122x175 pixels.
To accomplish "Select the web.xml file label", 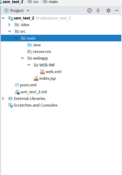I will (x=53, y=72).
